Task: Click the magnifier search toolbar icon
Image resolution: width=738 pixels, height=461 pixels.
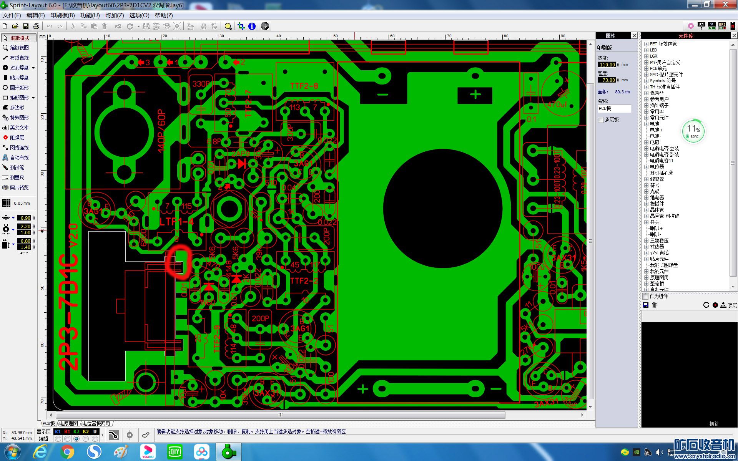Action: pos(228,26)
